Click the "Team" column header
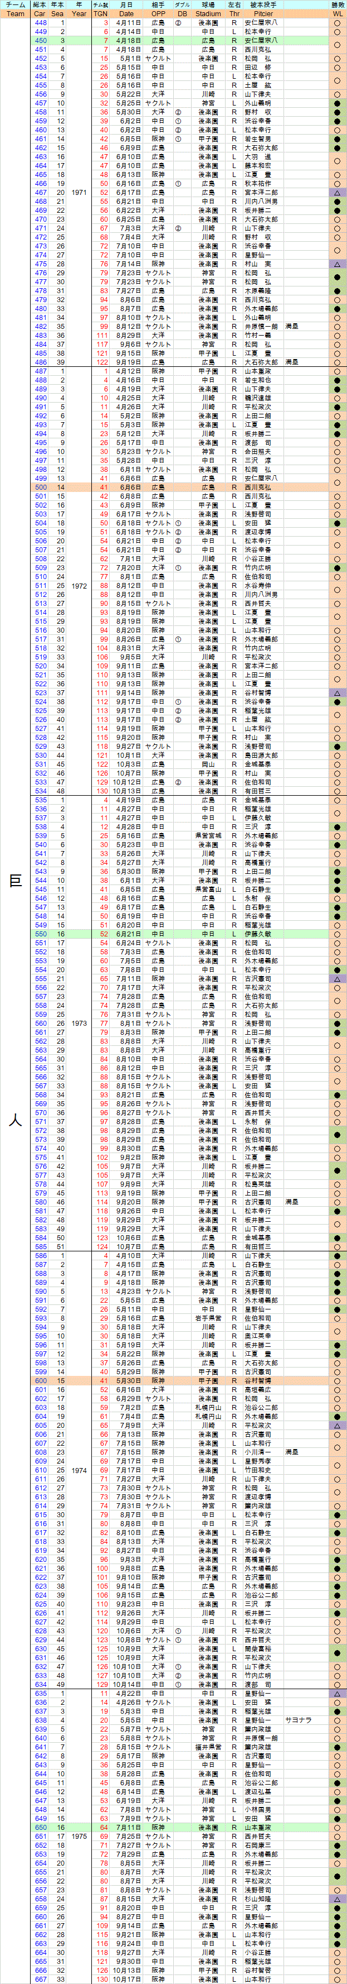 tap(16, 14)
